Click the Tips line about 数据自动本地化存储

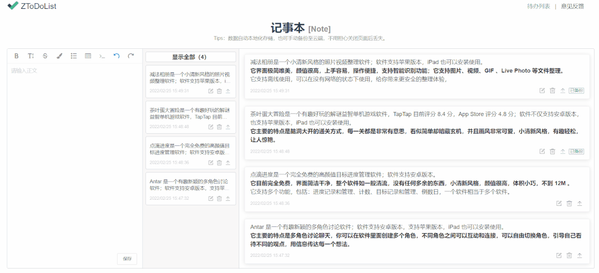coord(300,38)
